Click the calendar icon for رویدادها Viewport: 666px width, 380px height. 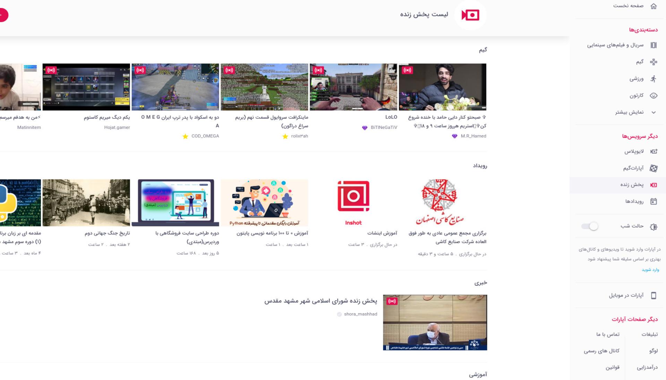(654, 202)
